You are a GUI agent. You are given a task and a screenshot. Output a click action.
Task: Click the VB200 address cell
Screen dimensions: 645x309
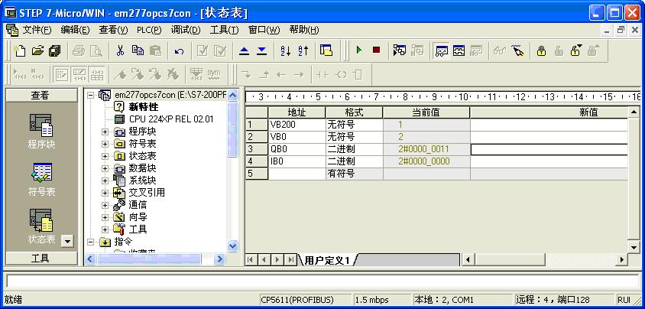297,124
